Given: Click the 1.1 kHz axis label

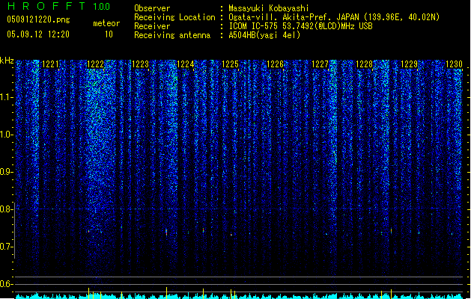Looking at the screenshot, I should click(x=6, y=97).
